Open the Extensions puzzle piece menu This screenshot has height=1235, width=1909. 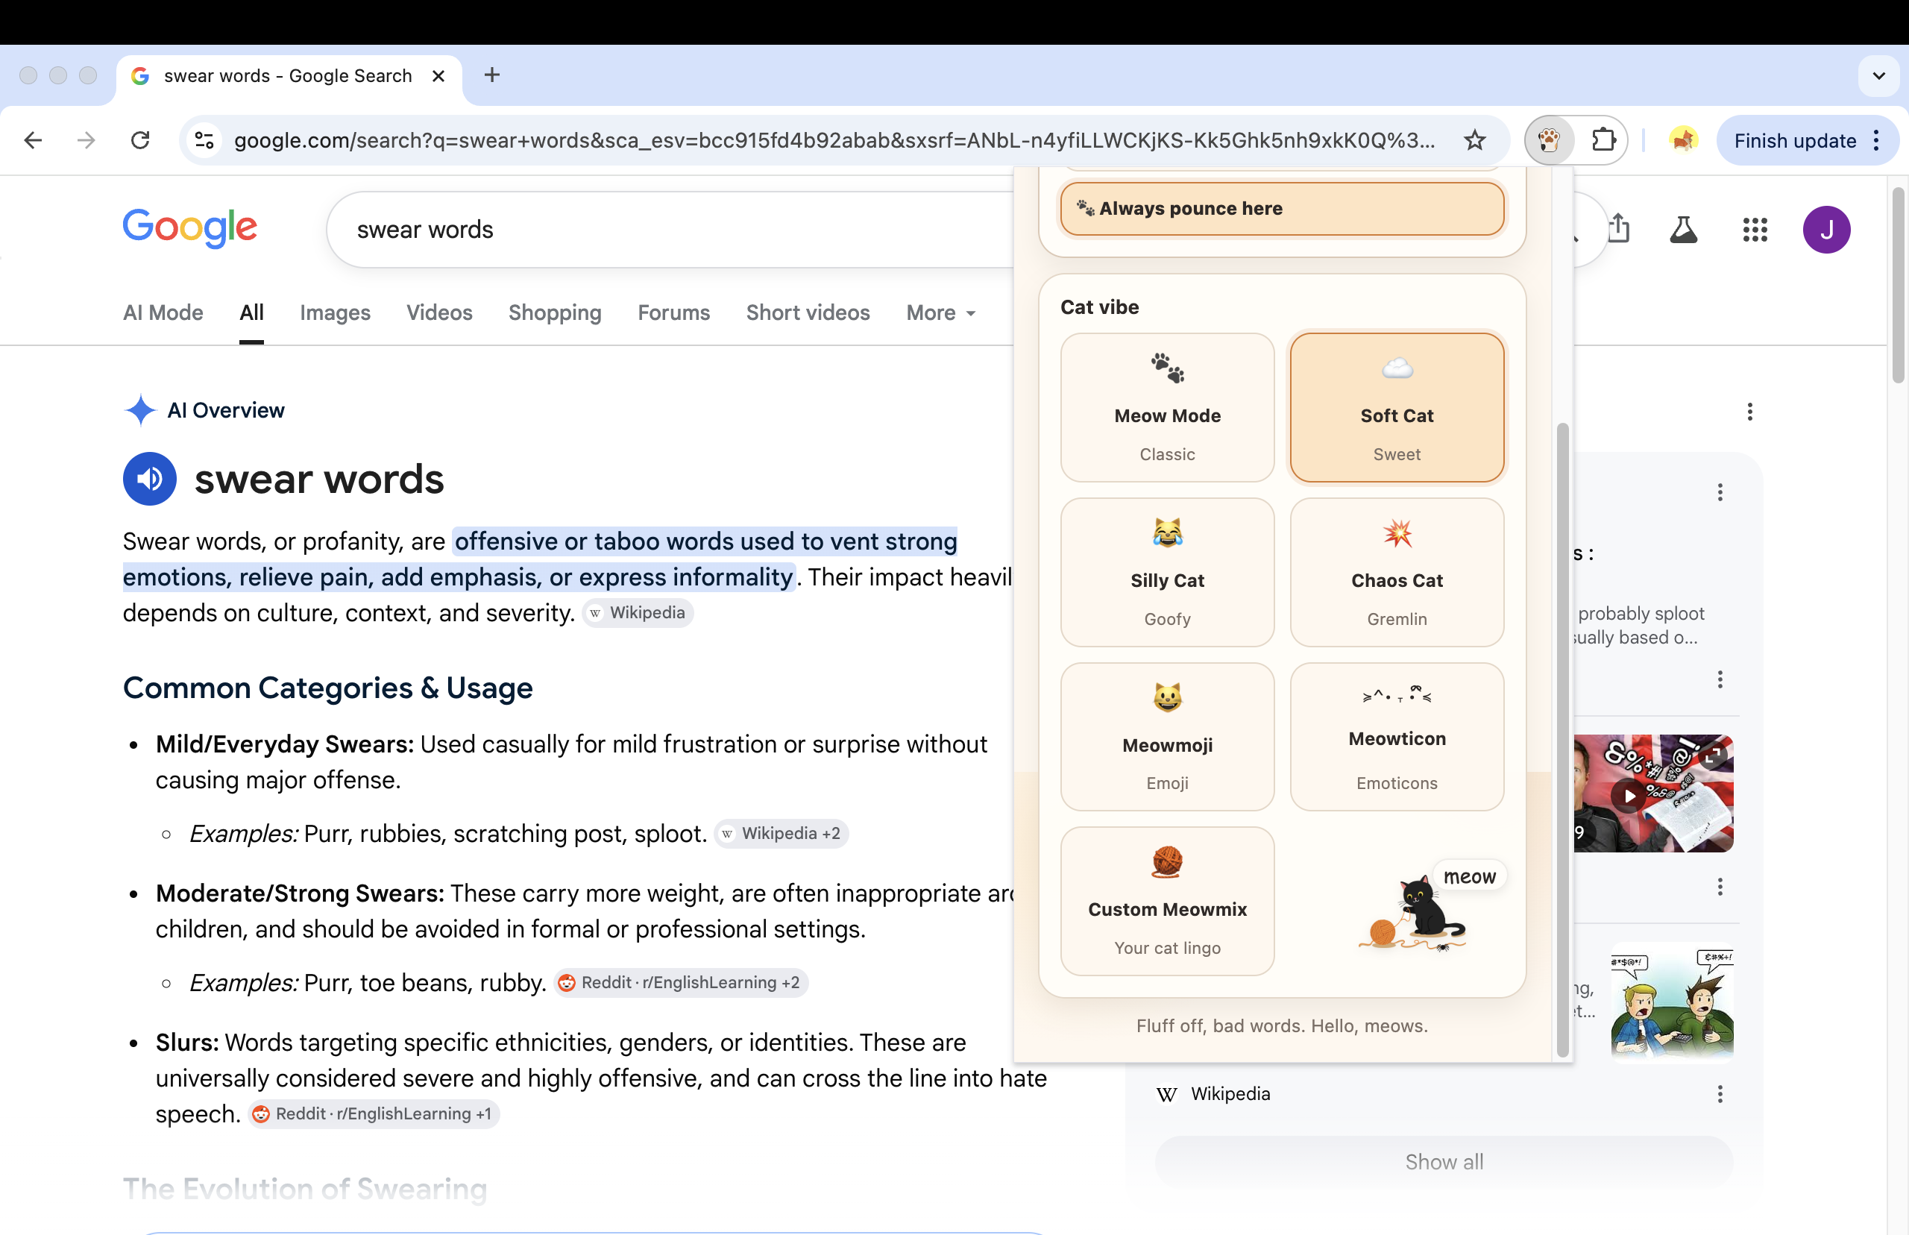(x=1603, y=140)
